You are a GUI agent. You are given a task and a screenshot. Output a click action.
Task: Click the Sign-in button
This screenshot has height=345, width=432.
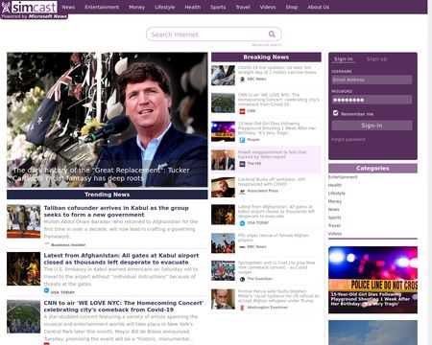(372, 126)
